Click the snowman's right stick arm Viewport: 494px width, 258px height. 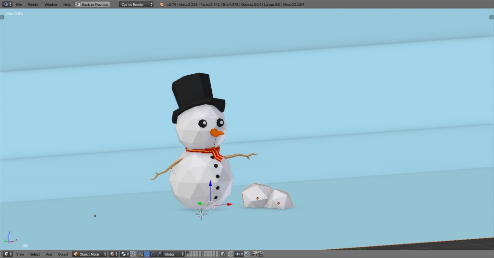(166, 170)
